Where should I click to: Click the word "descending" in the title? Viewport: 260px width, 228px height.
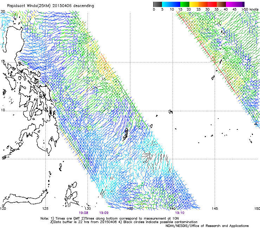[x=84, y=6]
